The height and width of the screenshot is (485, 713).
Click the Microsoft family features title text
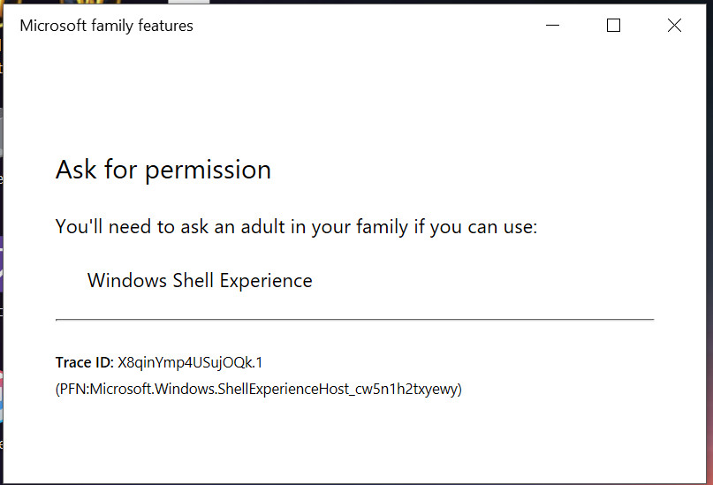point(106,26)
